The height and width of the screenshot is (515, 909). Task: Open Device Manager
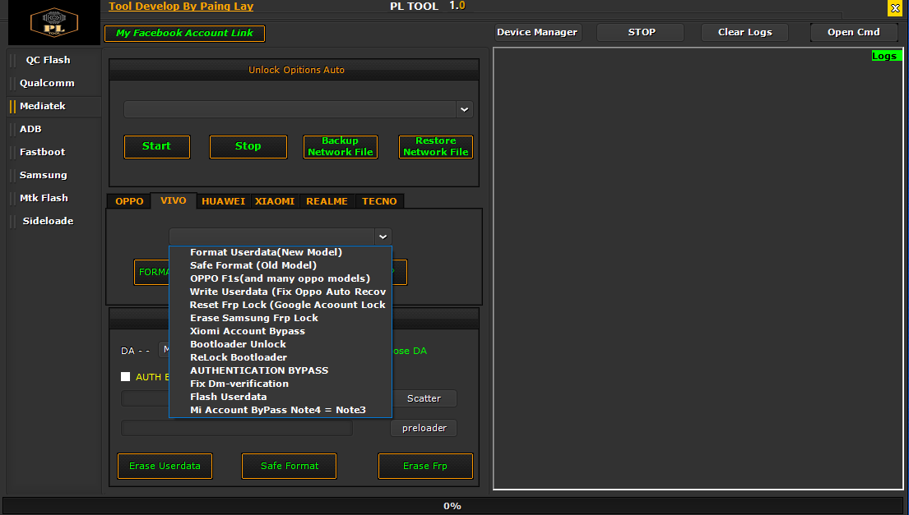point(537,32)
